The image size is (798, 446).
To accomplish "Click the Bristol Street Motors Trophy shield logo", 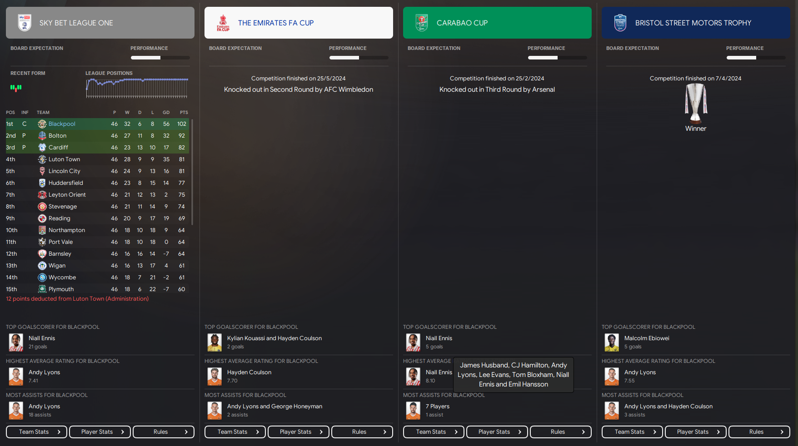I will click(620, 23).
